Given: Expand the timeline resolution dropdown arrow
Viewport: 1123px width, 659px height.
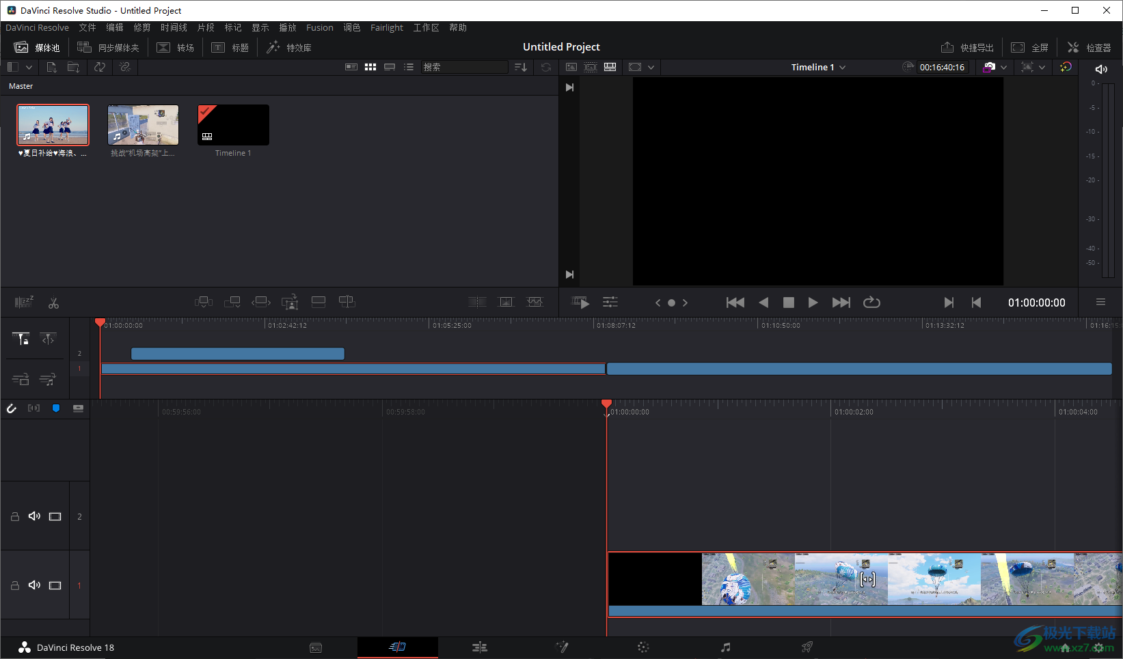Looking at the screenshot, I should [x=651, y=67].
